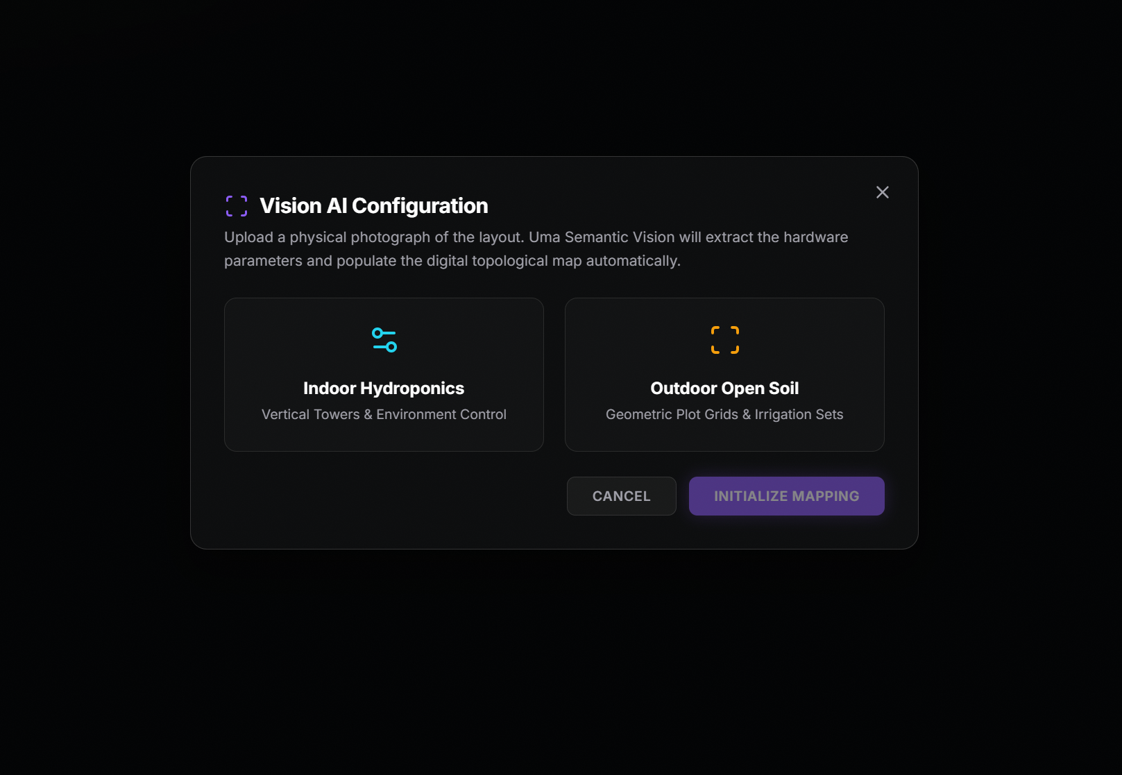
Task: Click the cyan sliders icon for Indoor Hydroponics
Action: pyautogui.click(x=384, y=340)
